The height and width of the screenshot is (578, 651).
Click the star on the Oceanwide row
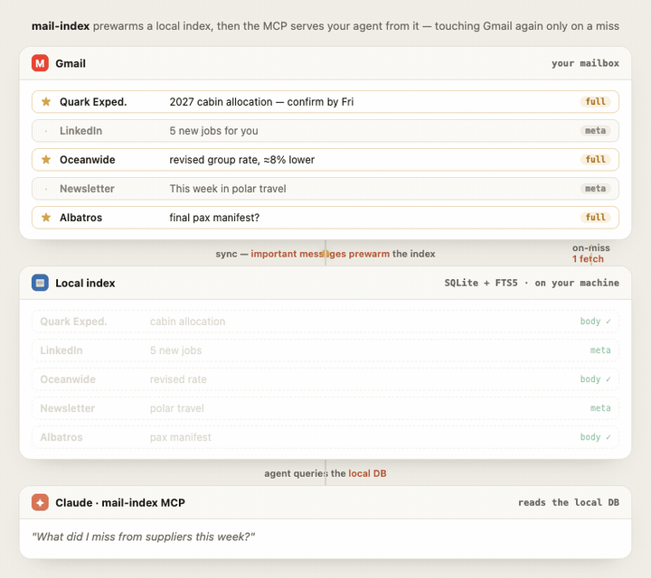coord(46,160)
